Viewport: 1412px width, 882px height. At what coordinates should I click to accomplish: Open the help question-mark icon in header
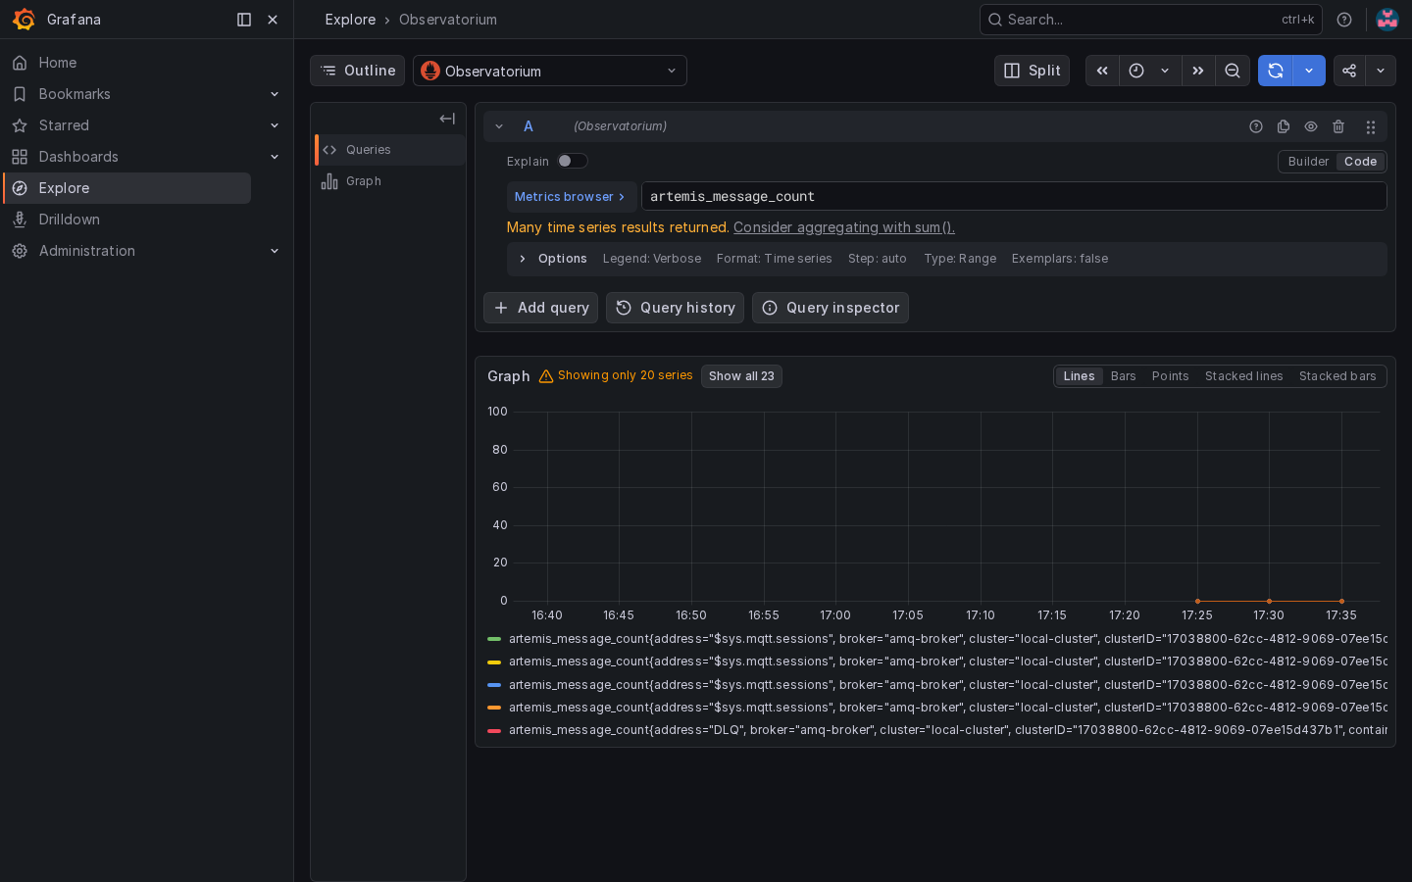point(1344,20)
